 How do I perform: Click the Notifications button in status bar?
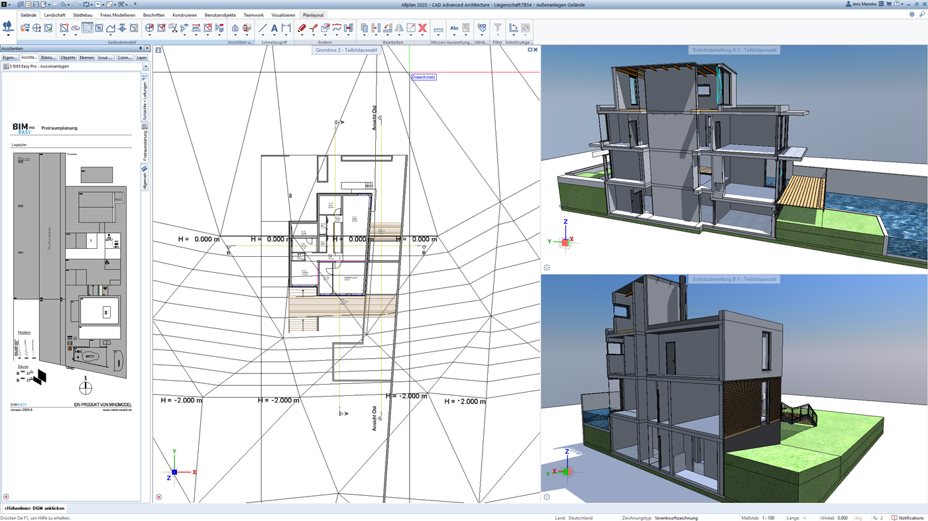pyautogui.click(x=907, y=518)
